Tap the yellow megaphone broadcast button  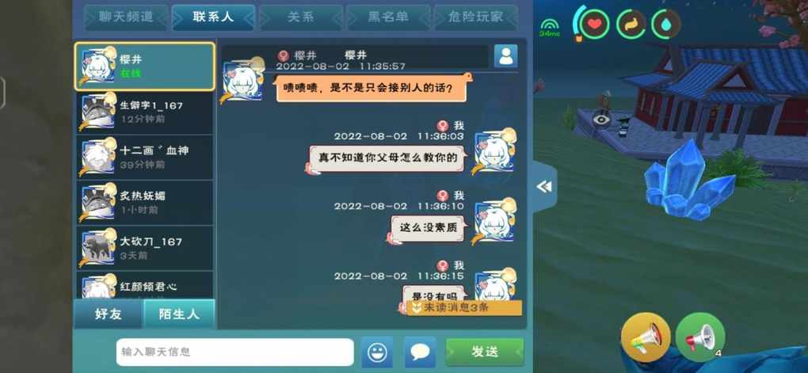(646, 337)
